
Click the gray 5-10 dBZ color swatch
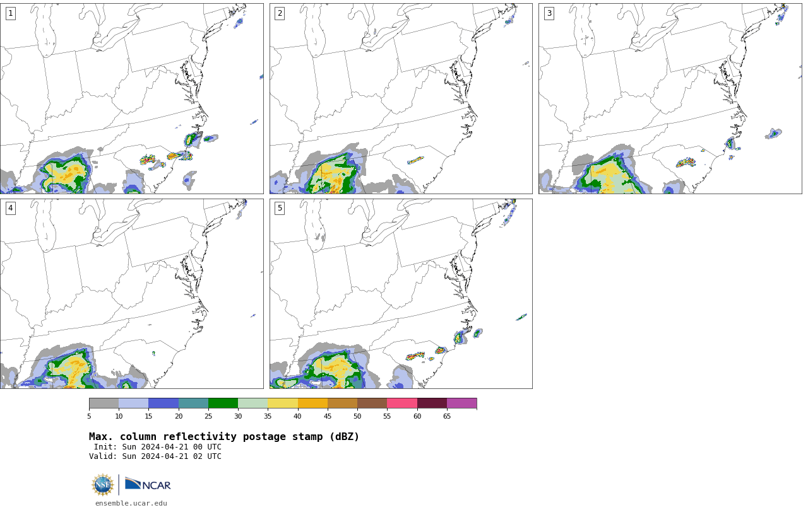104,403
